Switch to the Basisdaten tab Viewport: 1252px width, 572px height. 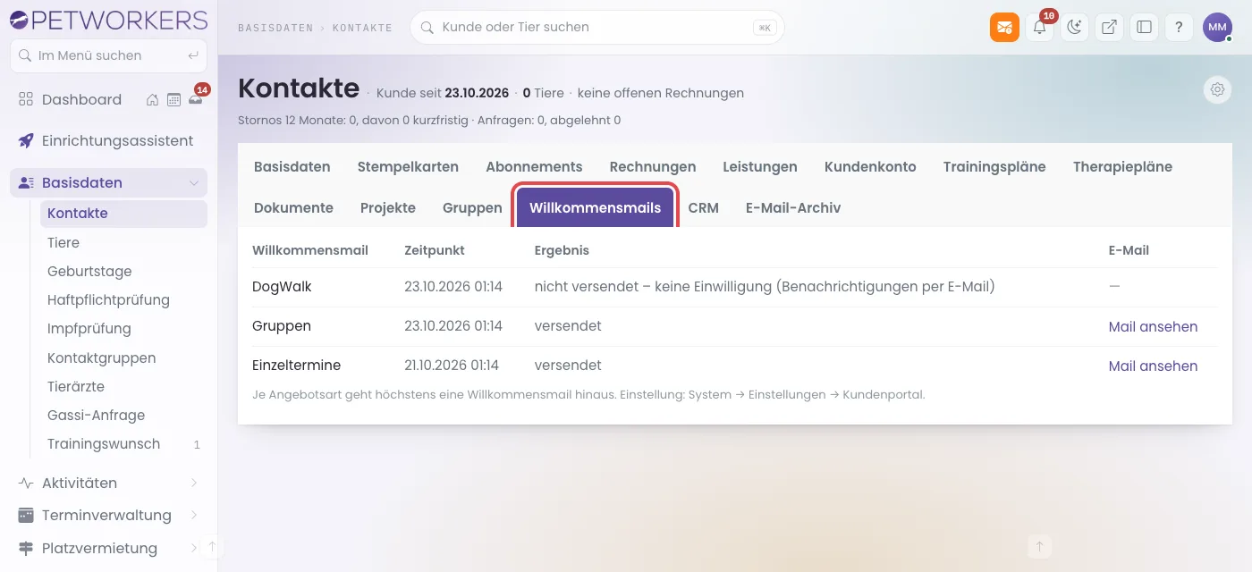pyautogui.click(x=292, y=166)
